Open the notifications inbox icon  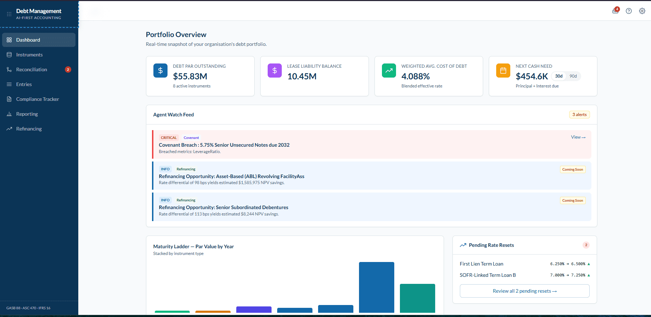[615, 11]
